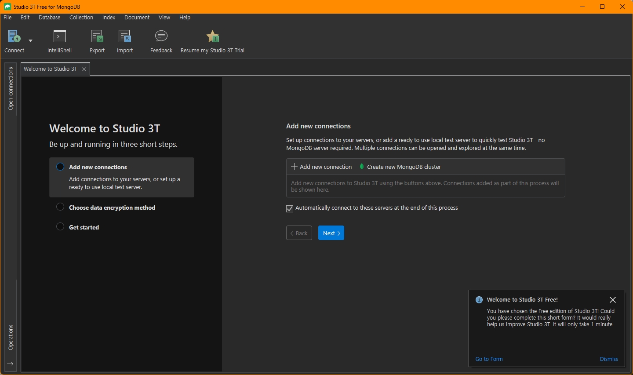Click the info icon in the notification
This screenshot has height=375, width=633.
pyautogui.click(x=479, y=300)
